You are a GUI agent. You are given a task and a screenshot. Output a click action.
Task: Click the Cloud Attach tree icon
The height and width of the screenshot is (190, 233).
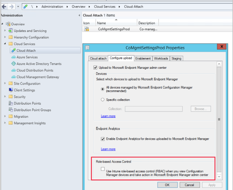[13, 50]
